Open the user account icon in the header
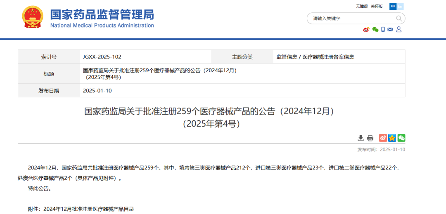The image size is (446, 214). 399,30
